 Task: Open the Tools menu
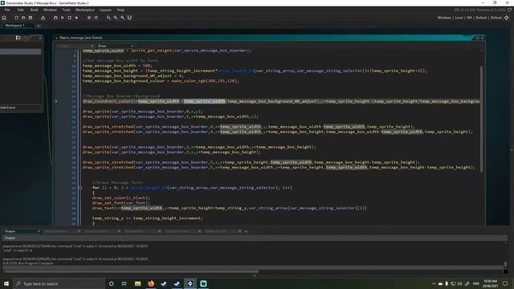point(66,10)
